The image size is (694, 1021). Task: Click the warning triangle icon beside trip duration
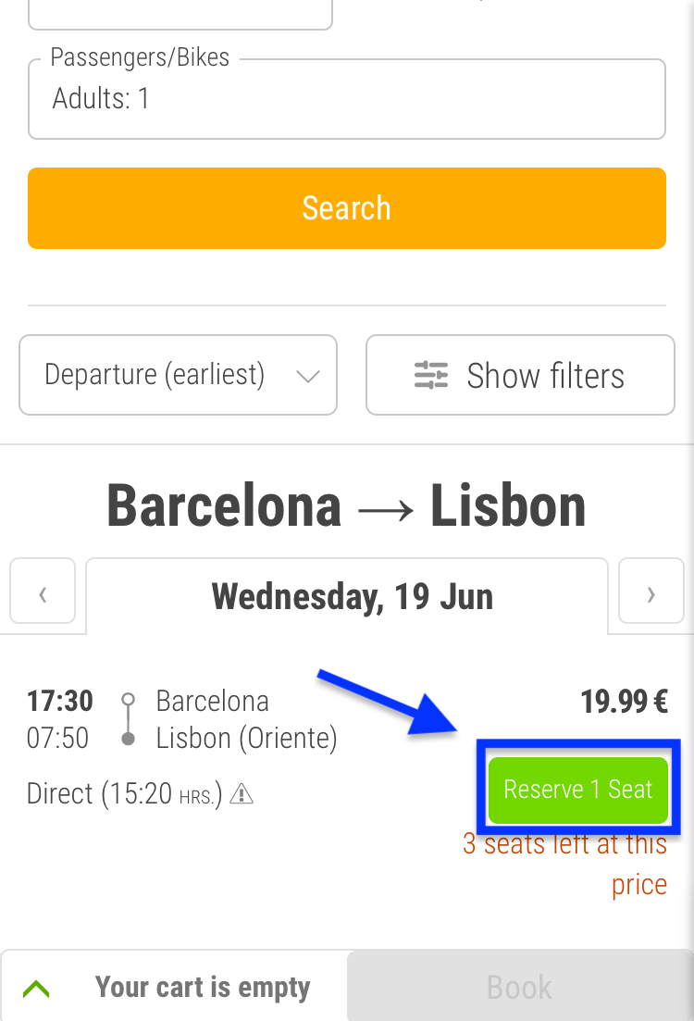(x=242, y=793)
